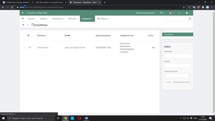
Task: Click the ENG language indicator in tray
Action: tap(196, 118)
